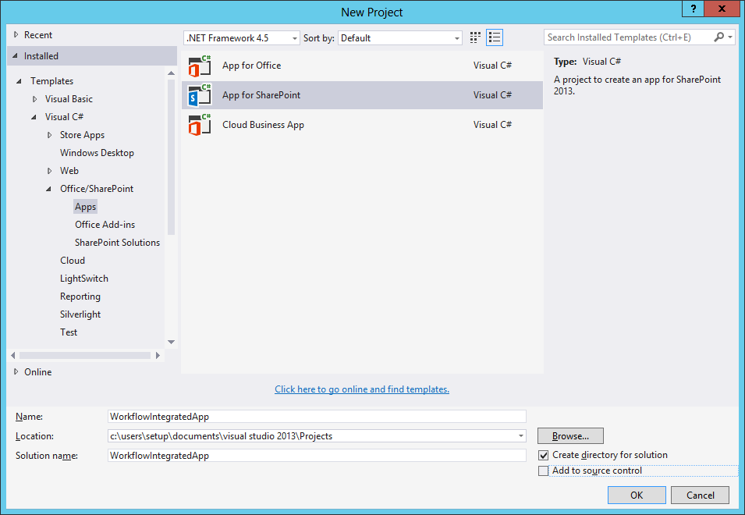
Task: Select the Apps tree item
Action: click(86, 207)
